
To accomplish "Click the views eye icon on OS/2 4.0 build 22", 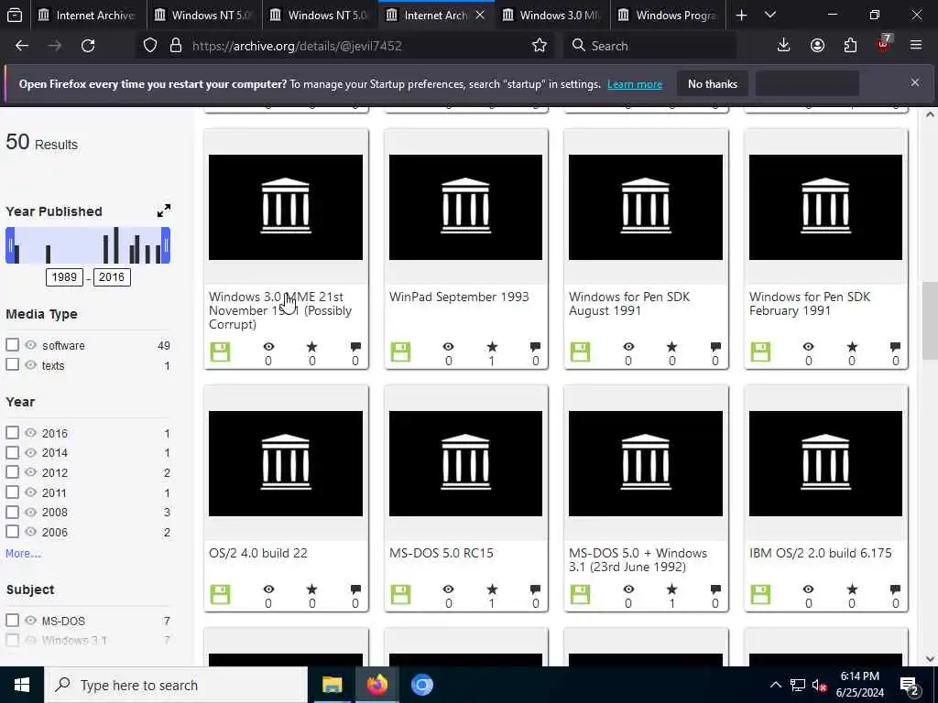I will click(268, 589).
